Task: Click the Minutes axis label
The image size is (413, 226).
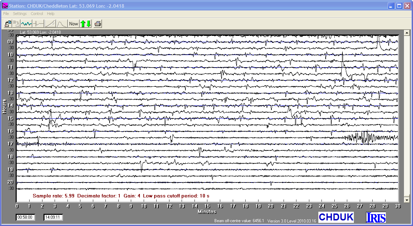Action: [207, 212]
